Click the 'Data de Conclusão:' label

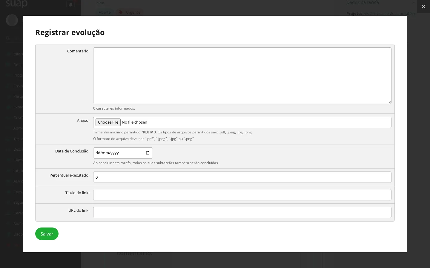72,151
